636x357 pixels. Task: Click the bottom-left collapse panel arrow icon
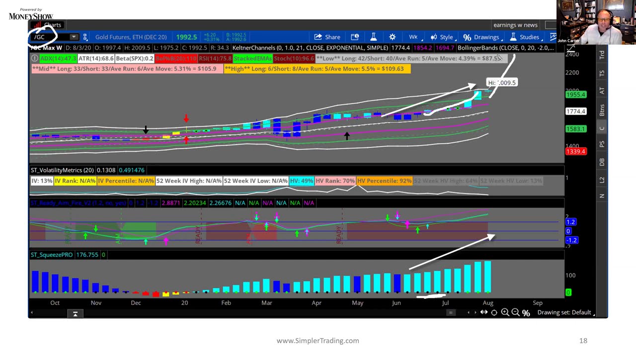tap(75, 314)
